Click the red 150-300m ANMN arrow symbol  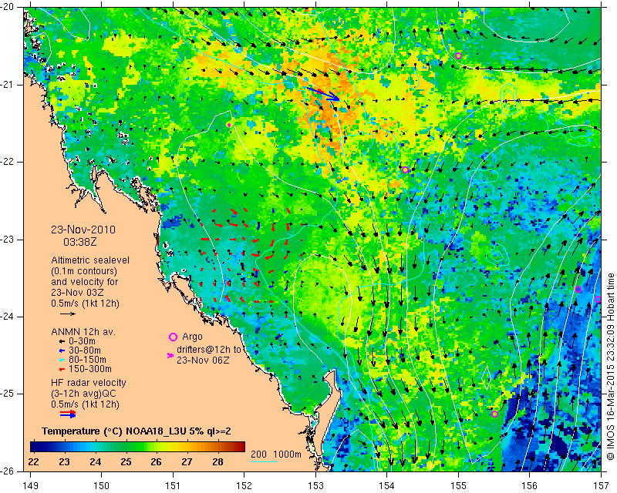click(x=62, y=369)
